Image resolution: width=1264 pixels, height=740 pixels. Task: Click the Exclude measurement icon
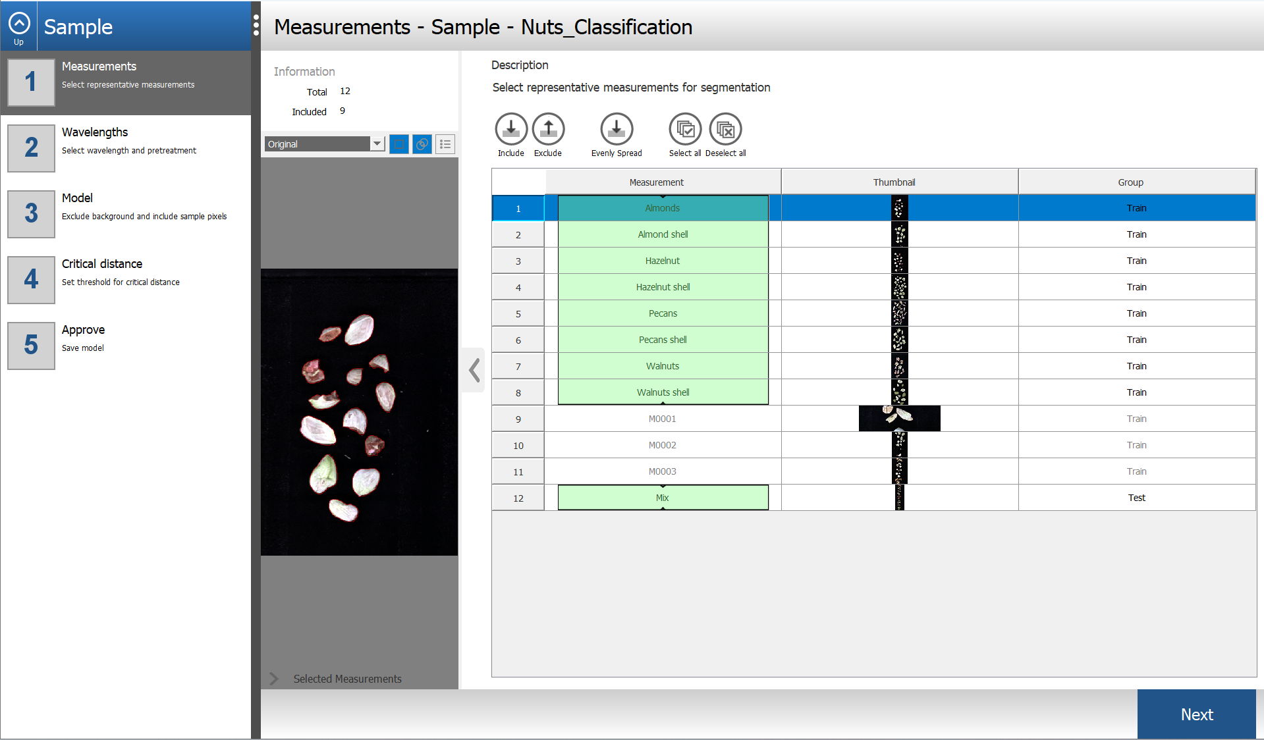click(x=548, y=129)
